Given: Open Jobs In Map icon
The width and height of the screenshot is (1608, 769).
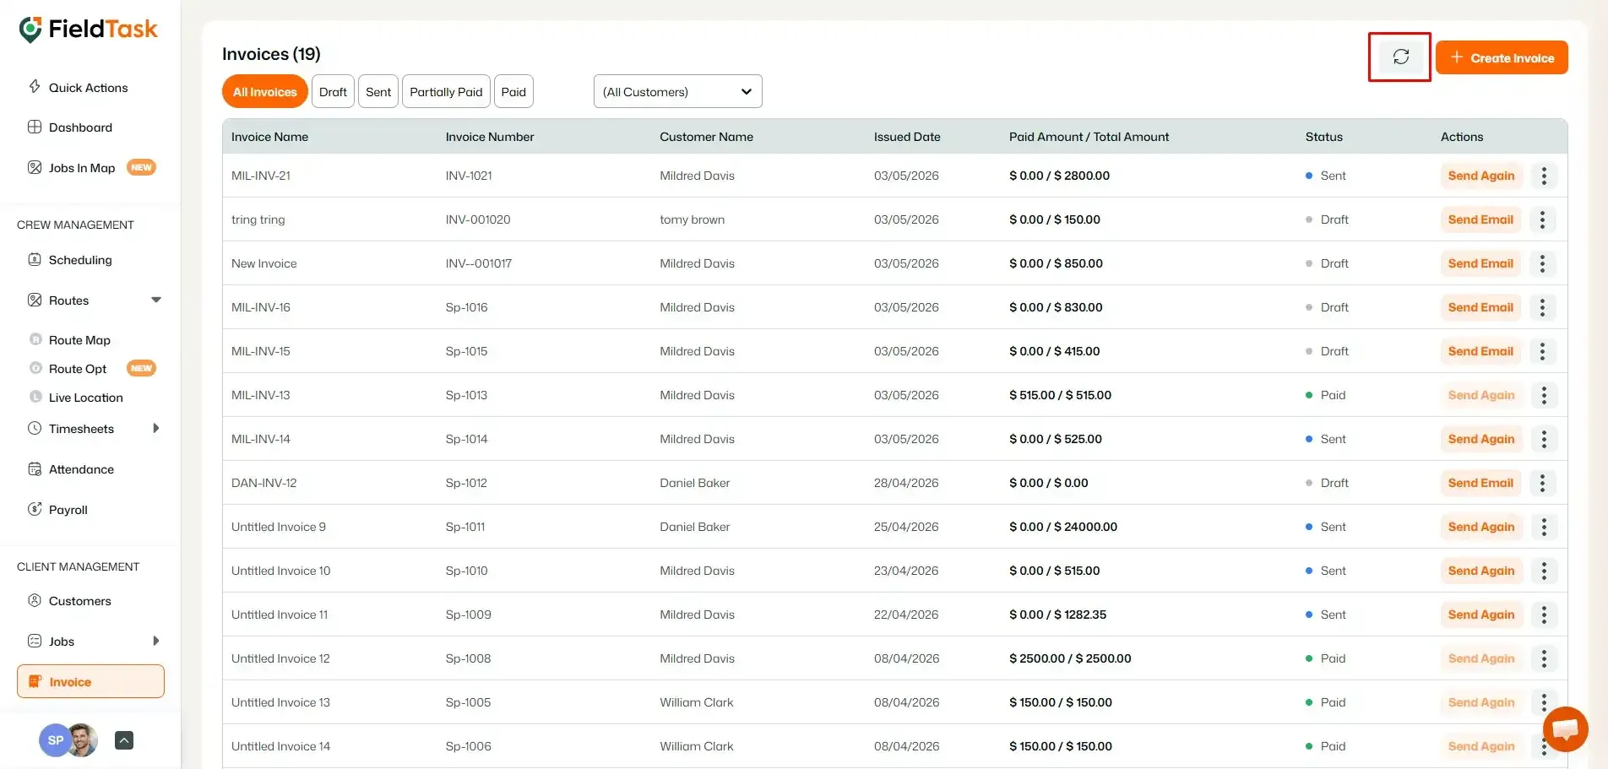Looking at the screenshot, I should coord(35,167).
